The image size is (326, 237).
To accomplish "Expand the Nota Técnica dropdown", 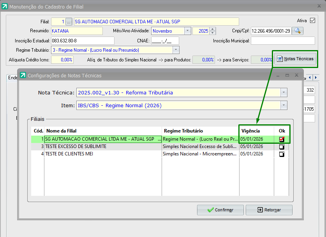I will (x=284, y=92).
